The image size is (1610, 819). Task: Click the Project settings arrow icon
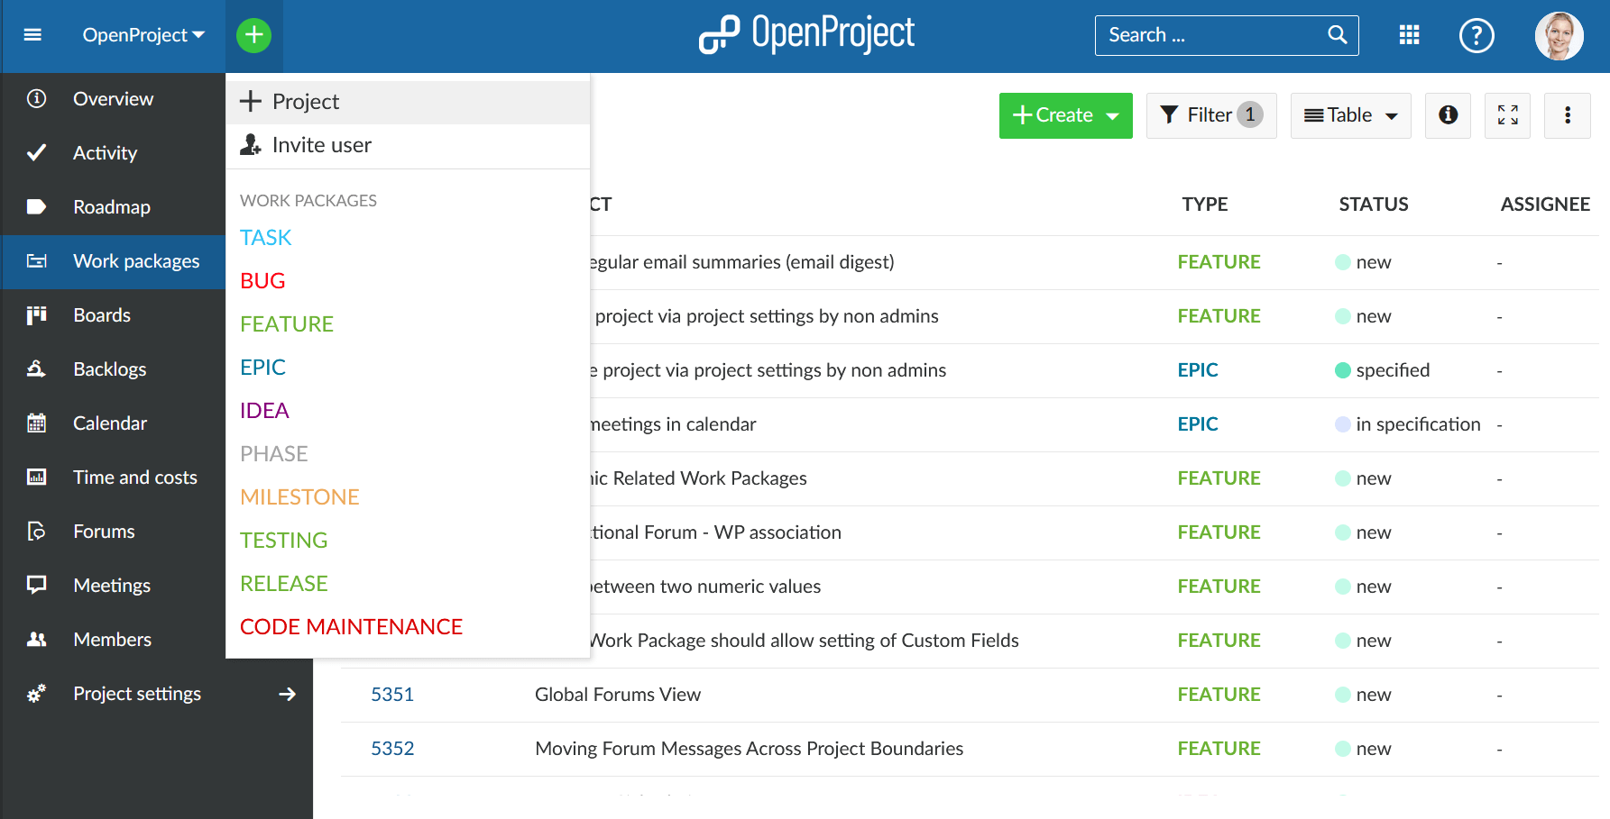pos(287,694)
